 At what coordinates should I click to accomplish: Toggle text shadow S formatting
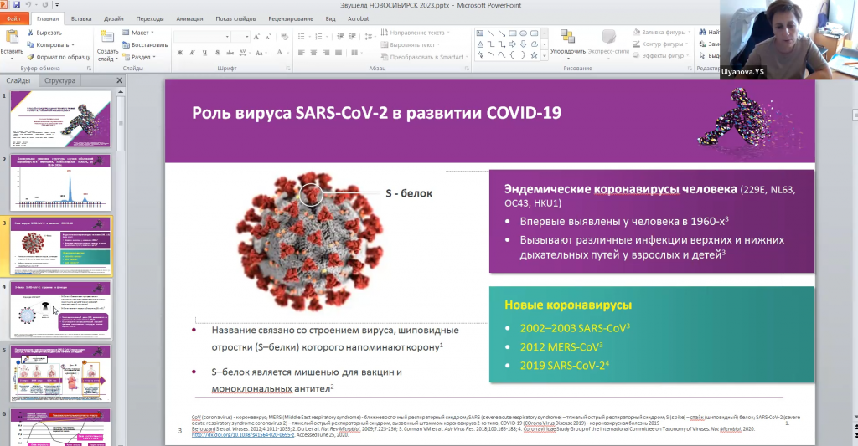click(217, 53)
